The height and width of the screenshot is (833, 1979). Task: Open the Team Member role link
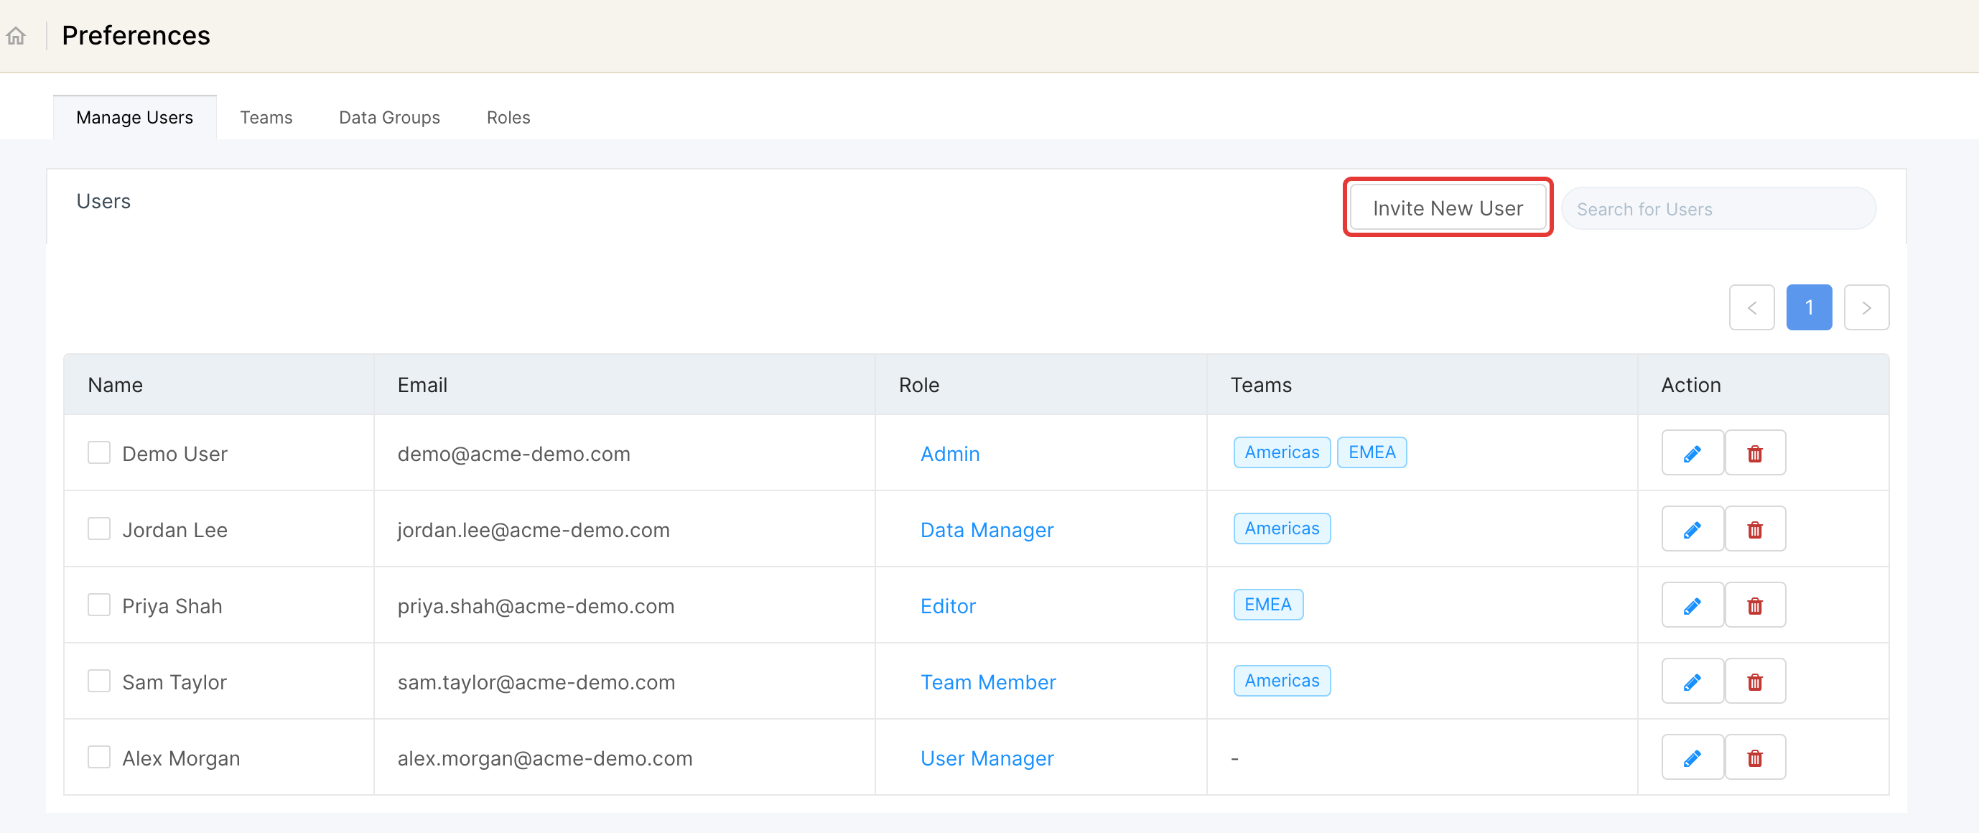click(989, 682)
